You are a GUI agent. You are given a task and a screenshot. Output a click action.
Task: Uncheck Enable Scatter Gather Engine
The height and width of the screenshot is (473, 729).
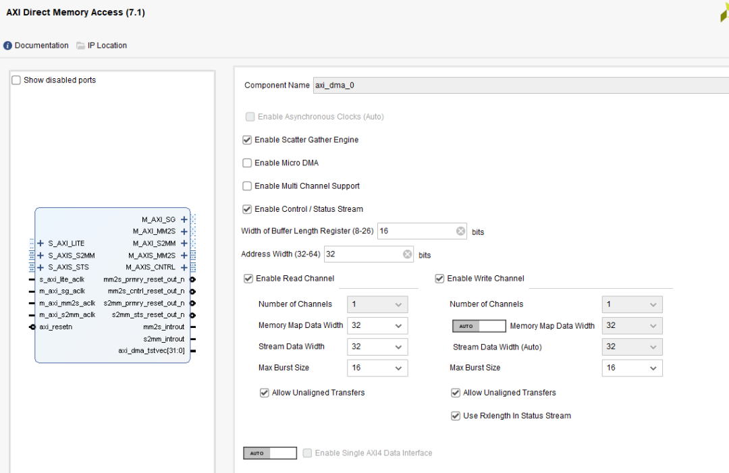click(247, 140)
